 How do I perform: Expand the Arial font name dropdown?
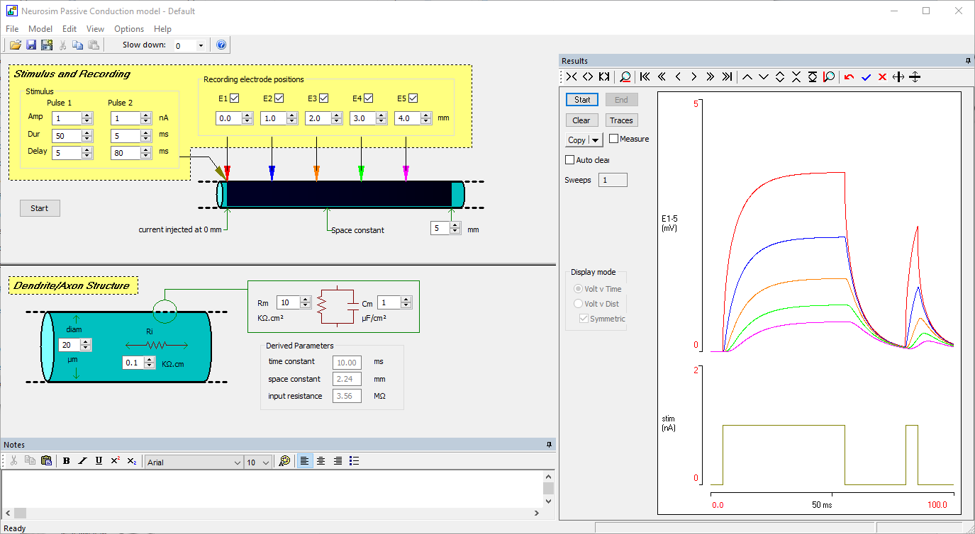237,462
